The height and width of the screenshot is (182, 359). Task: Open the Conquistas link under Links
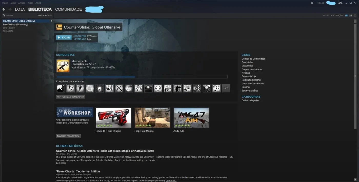[247, 62]
